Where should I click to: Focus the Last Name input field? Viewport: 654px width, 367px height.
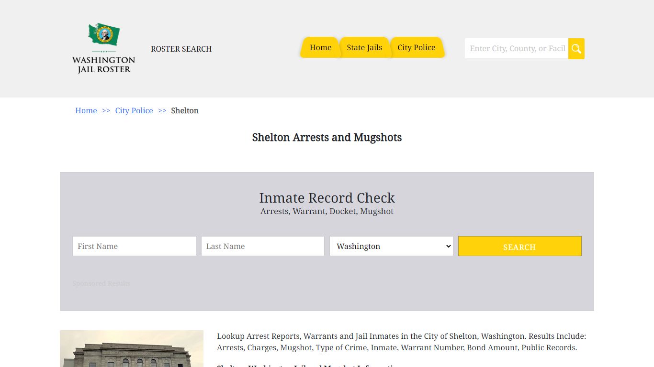click(x=263, y=246)
